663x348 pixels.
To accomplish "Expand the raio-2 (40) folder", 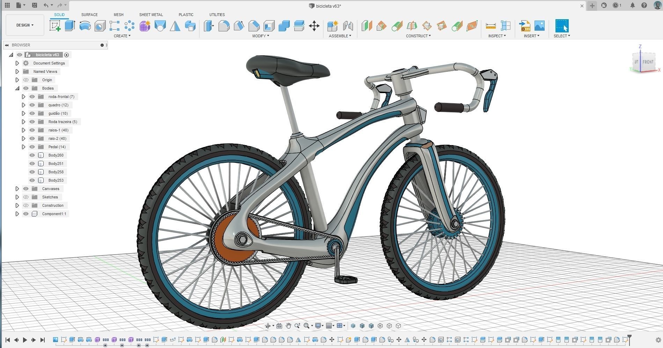I will [x=23, y=138].
